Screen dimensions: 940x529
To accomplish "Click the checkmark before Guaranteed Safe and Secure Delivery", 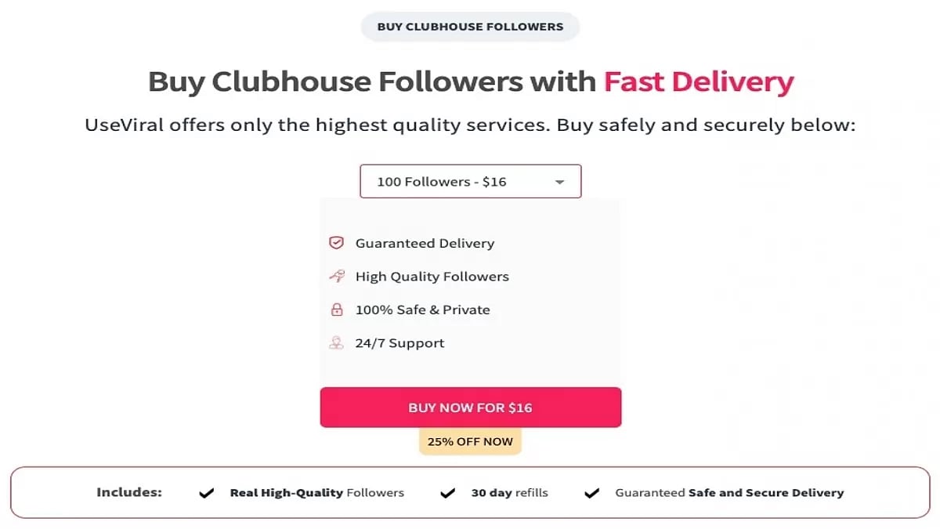I will 591,493.
